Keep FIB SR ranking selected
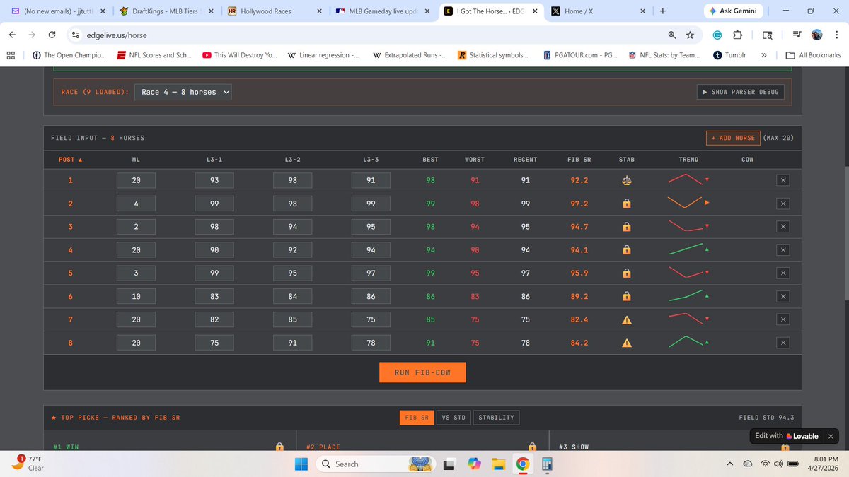Image resolution: width=849 pixels, height=477 pixels. pyautogui.click(x=417, y=417)
